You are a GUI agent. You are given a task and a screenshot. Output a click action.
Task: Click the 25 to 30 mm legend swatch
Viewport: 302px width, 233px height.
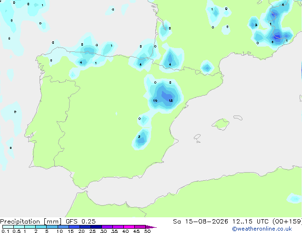pos(96,227)
